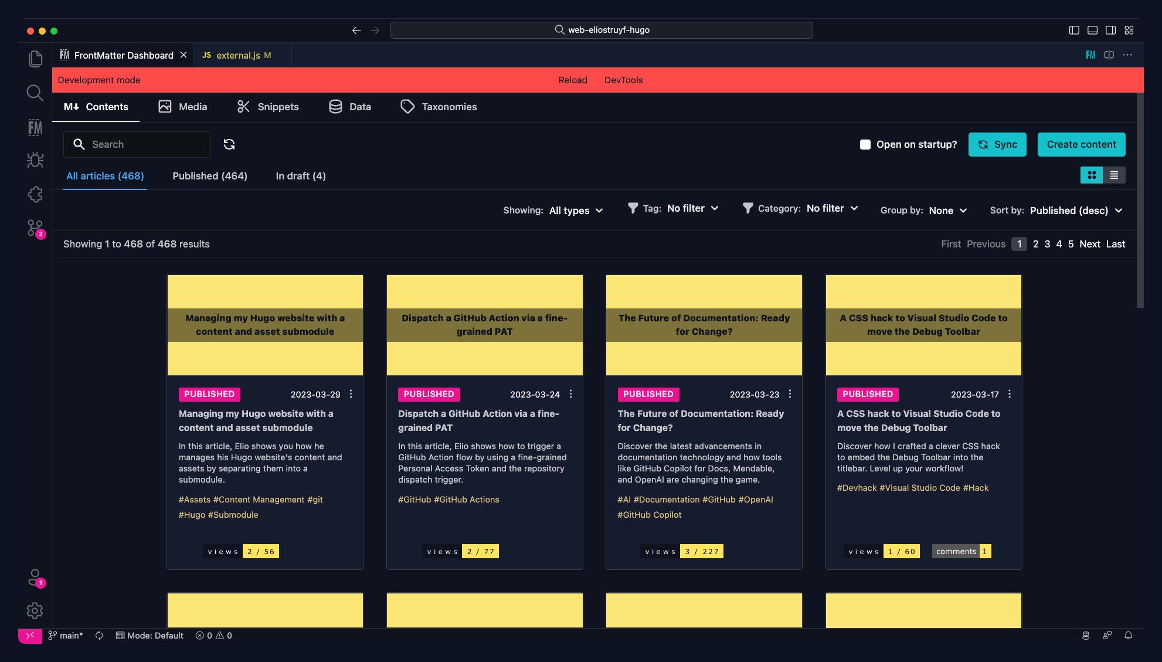Open Run and Debug view
This screenshot has height=662, width=1162.
click(35, 161)
